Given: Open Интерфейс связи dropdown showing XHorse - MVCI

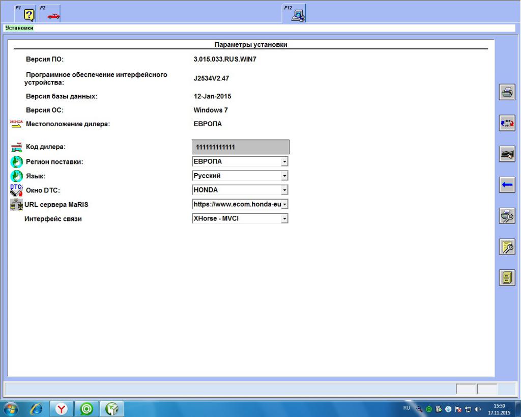Looking at the screenshot, I should coord(284,218).
